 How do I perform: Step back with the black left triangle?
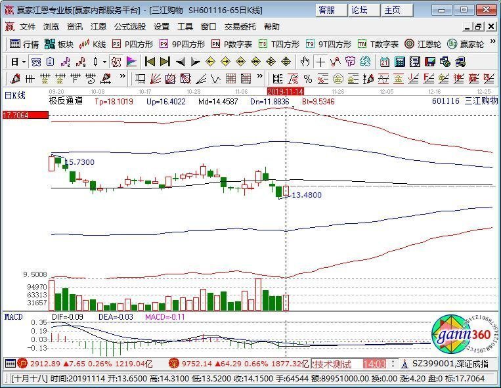click(181, 62)
